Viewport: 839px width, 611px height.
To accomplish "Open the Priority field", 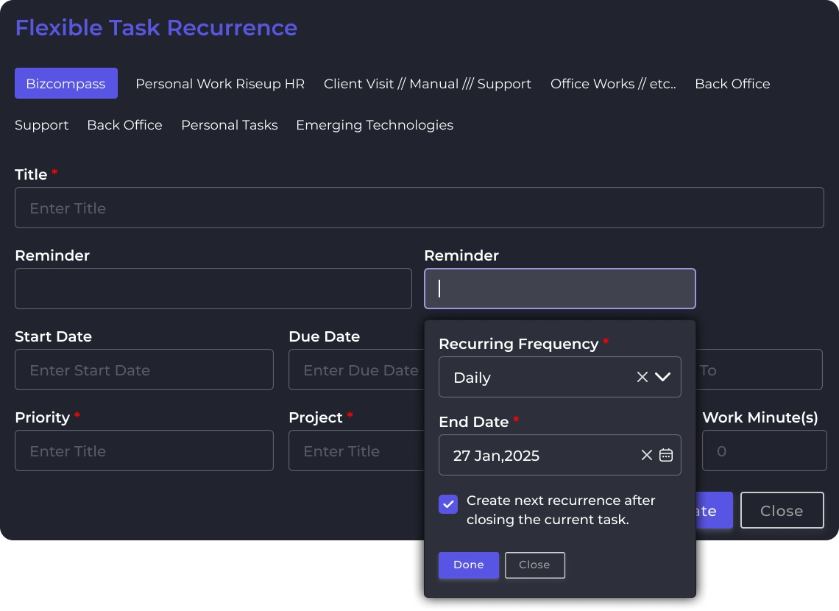I will (144, 451).
